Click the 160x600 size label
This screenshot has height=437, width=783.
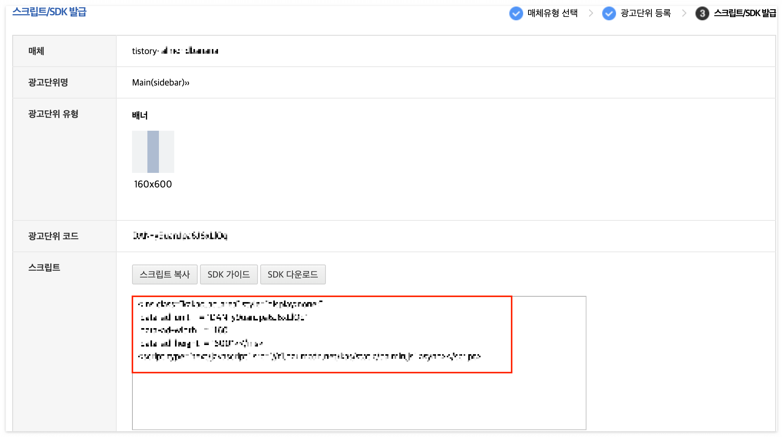[153, 184]
